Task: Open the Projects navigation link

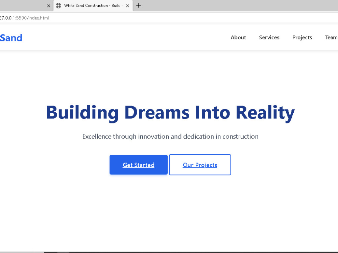Action: [302, 37]
